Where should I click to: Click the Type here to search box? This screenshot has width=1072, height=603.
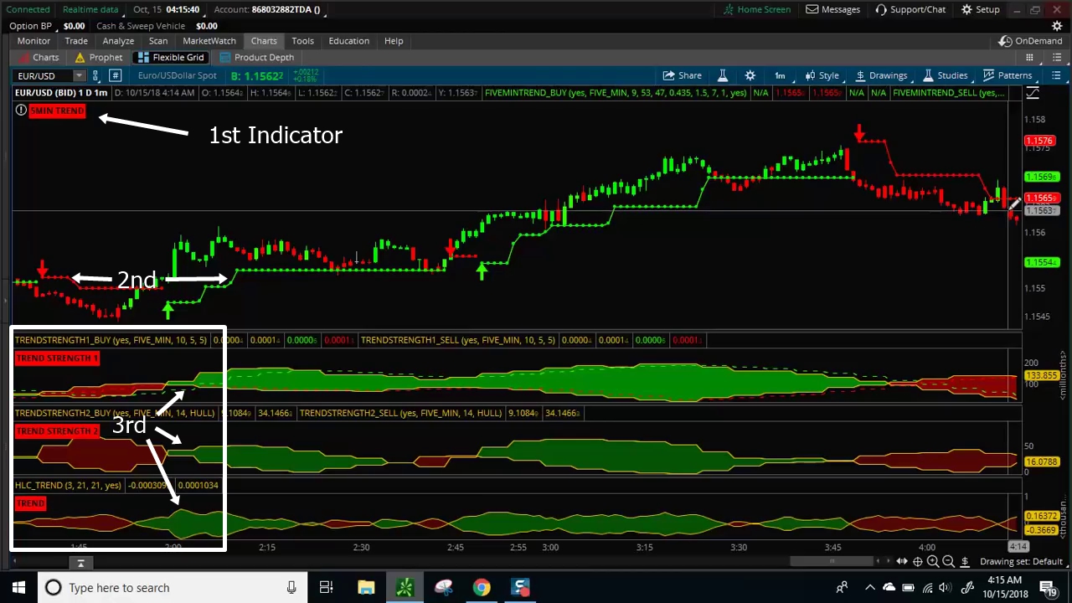tap(172, 588)
